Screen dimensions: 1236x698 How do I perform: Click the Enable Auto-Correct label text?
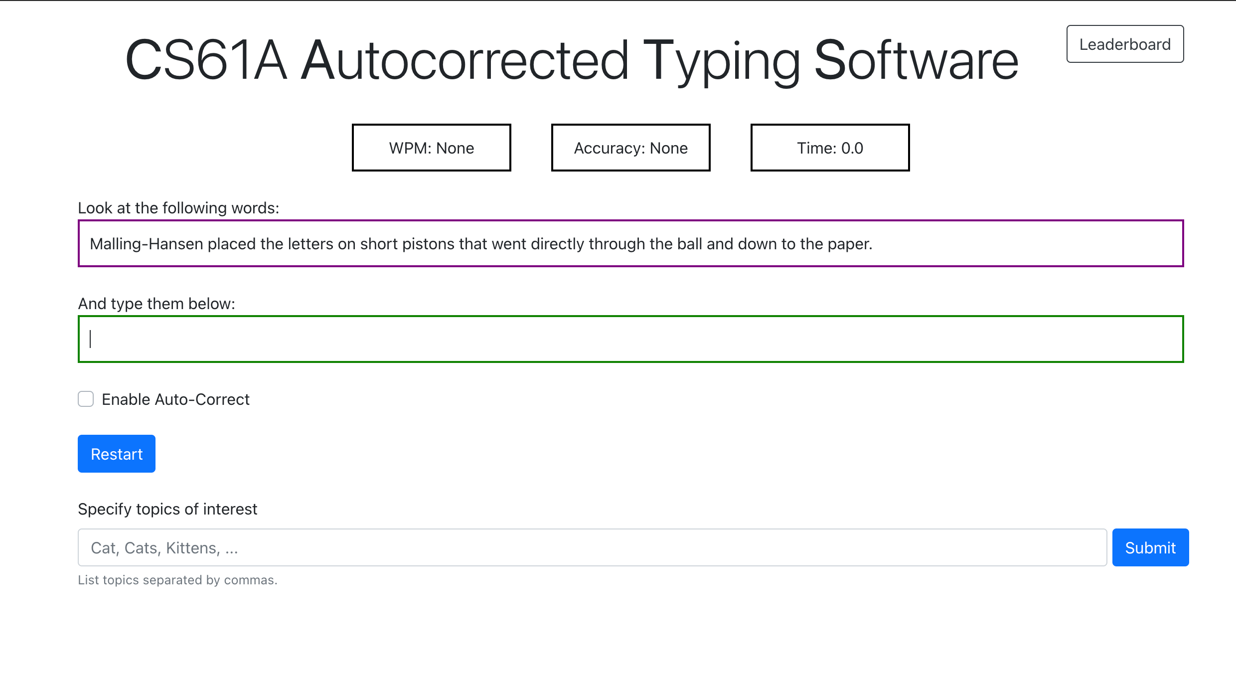point(175,399)
